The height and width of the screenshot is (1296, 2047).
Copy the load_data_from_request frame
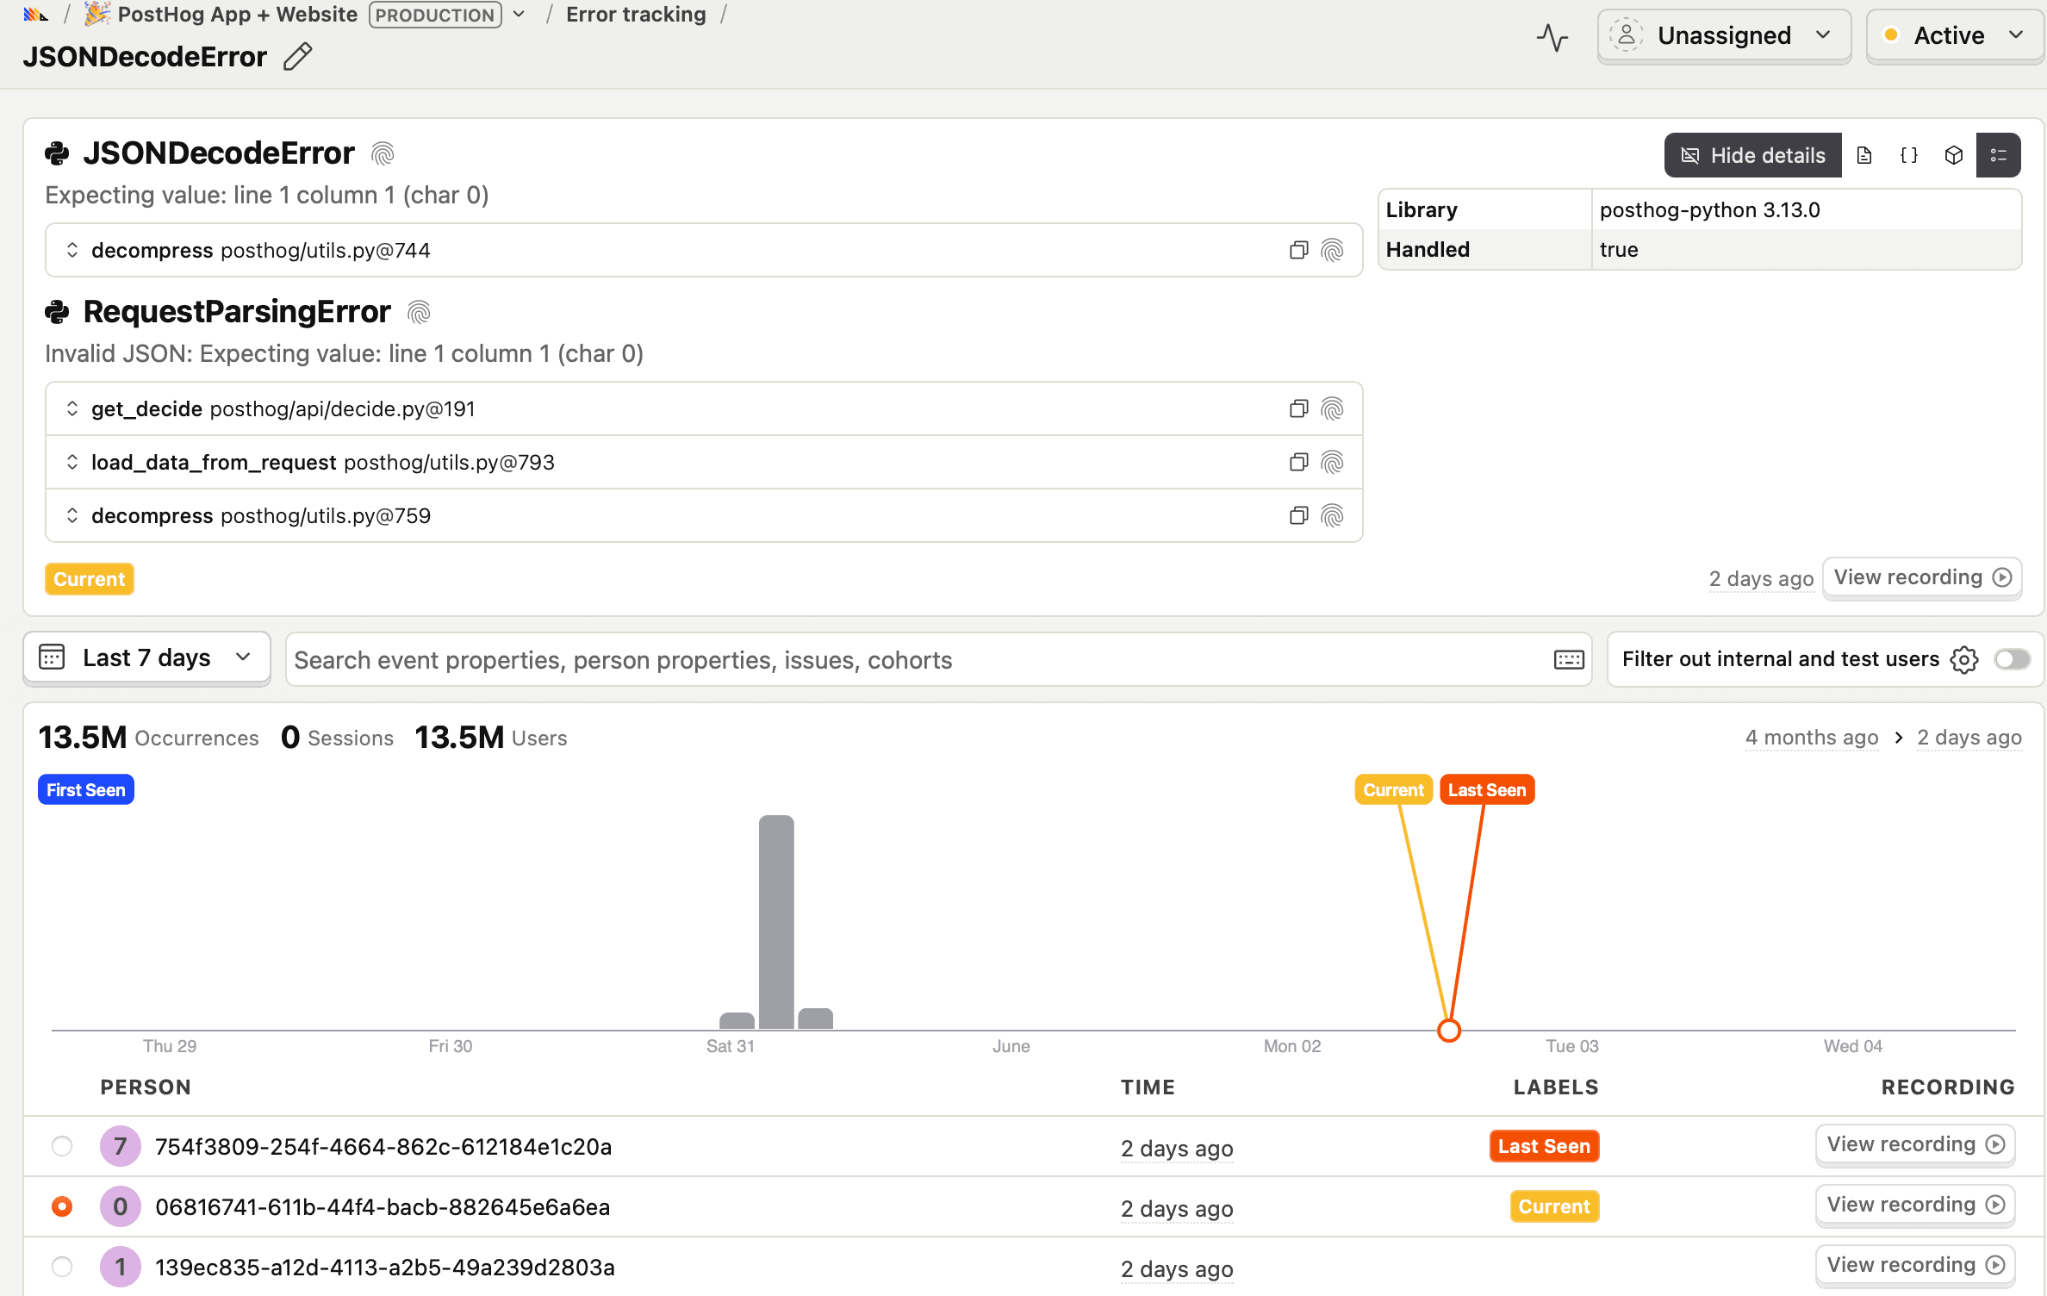pyautogui.click(x=1298, y=462)
